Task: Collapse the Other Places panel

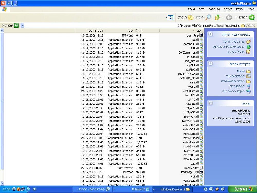Action: tap(210, 64)
